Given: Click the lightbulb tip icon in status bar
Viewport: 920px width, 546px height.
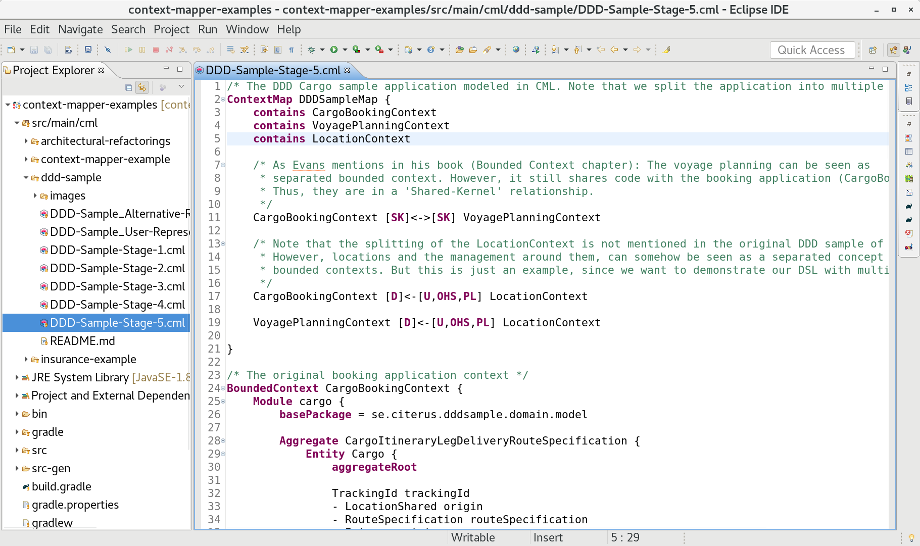Looking at the screenshot, I should click(912, 538).
